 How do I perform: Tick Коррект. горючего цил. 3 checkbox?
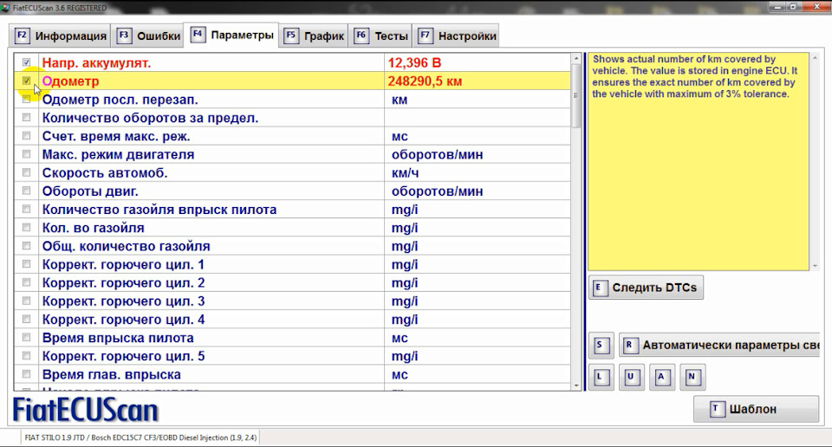coord(27,301)
